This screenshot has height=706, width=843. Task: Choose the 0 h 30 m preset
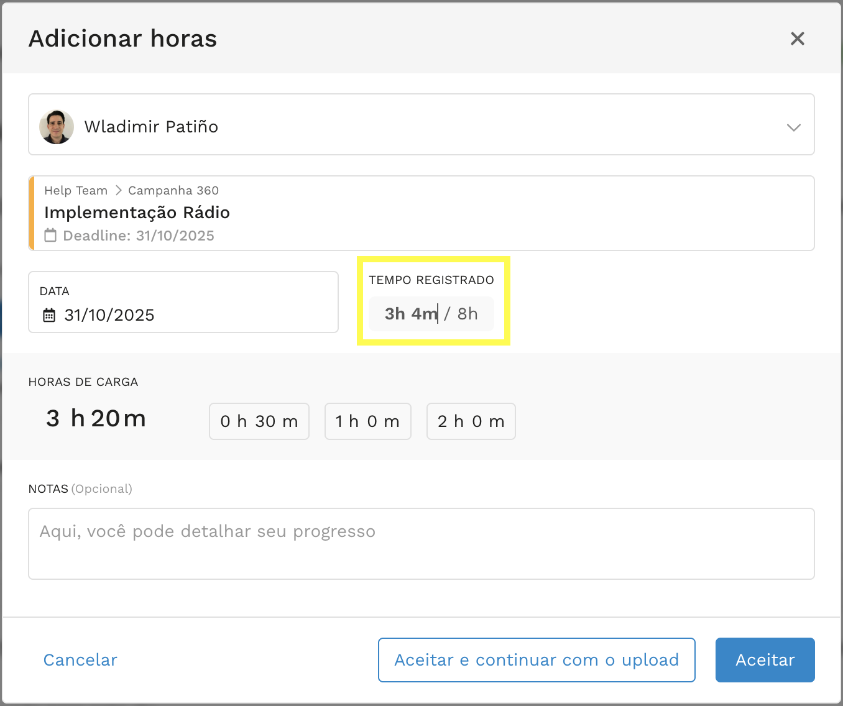259,421
